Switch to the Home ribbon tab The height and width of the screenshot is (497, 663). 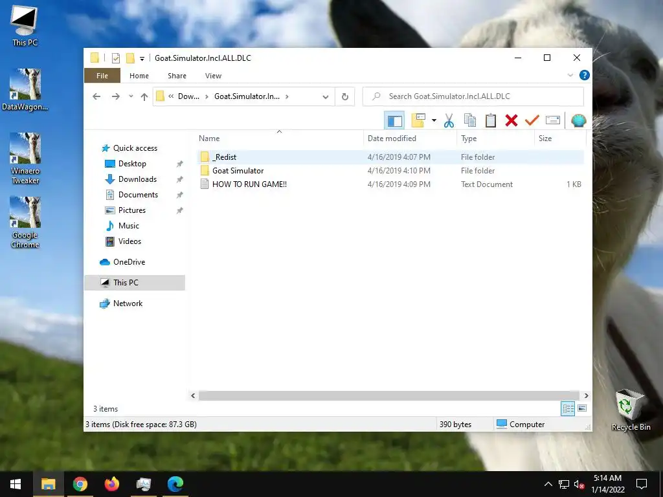[x=139, y=76]
